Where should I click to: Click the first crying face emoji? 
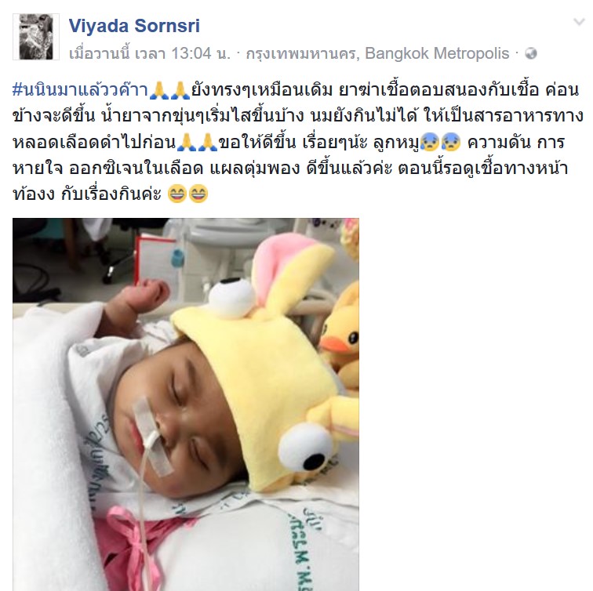[430, 142]
